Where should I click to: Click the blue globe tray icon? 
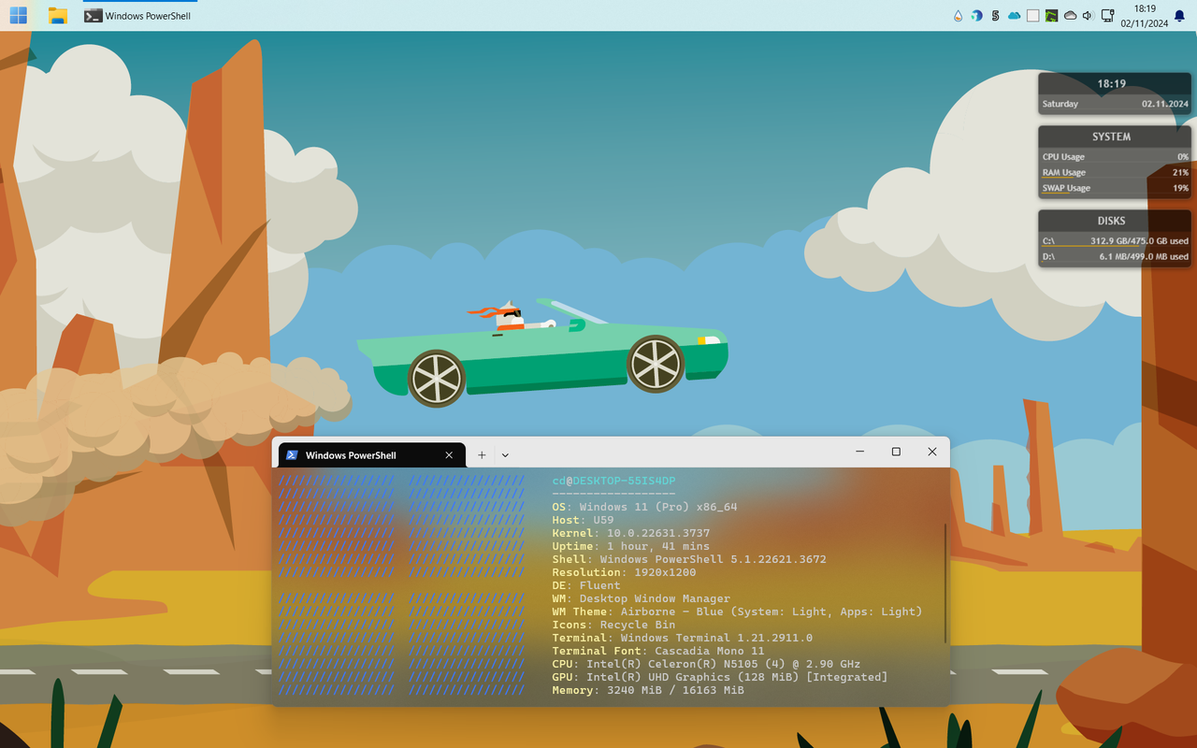[977, 16]
